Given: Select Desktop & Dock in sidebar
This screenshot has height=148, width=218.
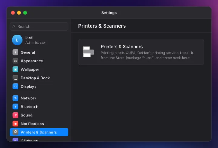Looking at the screenshot, I should 39,78.
